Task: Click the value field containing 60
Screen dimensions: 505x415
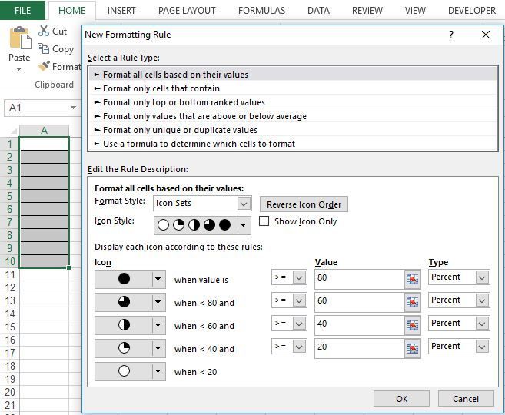Action: [x=360, y=302]
